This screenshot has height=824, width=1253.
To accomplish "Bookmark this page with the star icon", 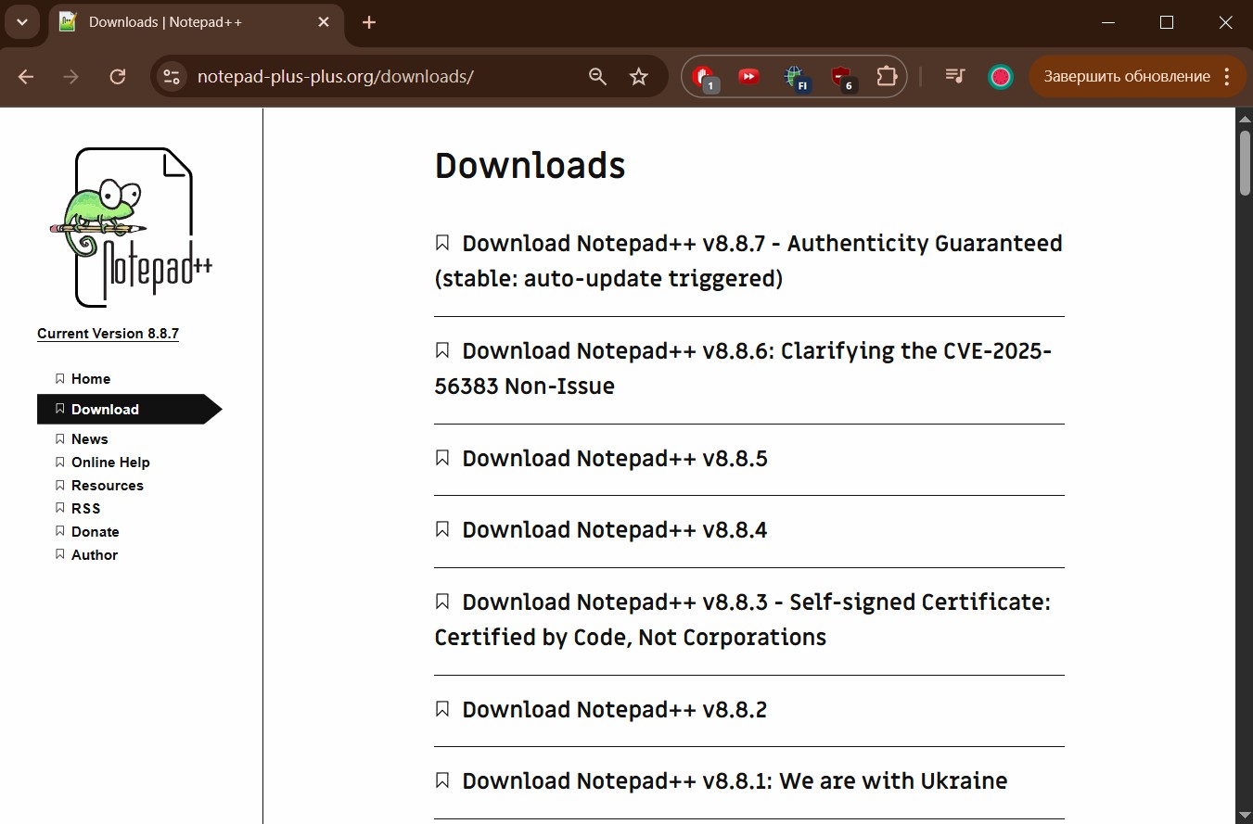I will coord(638,77).
